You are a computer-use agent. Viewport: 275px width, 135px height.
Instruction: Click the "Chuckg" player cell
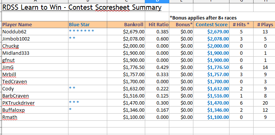point(35,46)
